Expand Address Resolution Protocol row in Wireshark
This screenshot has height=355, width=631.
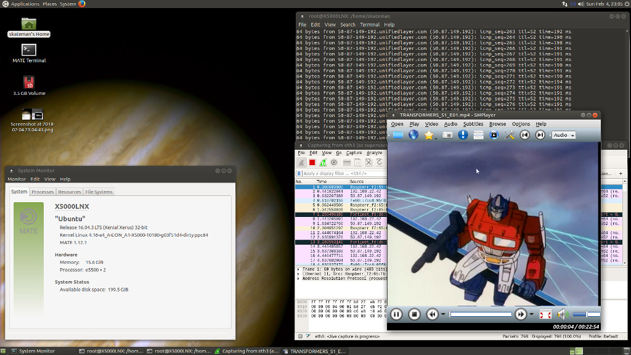point(298,279)
